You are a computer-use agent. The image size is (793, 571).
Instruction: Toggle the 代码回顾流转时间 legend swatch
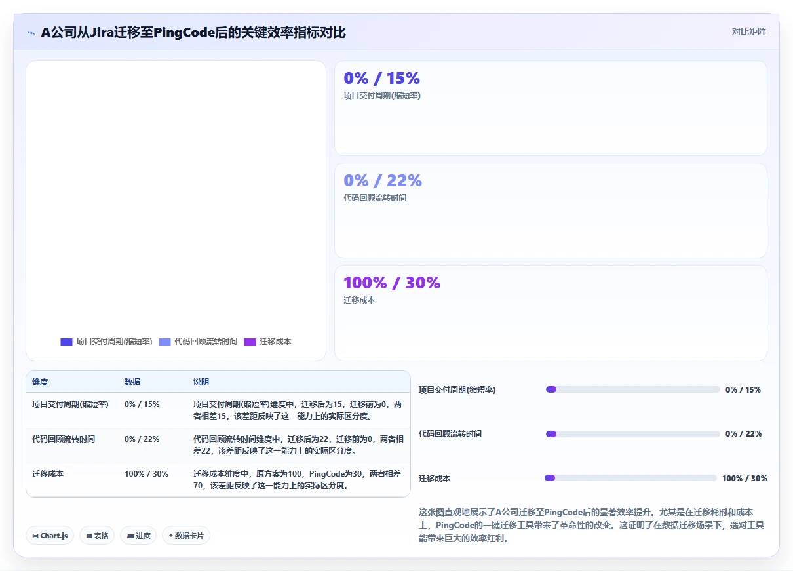coord(164,342)
